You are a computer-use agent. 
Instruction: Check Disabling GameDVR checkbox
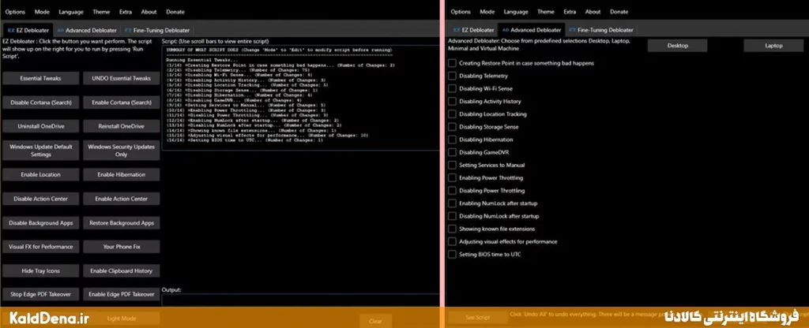453,152
